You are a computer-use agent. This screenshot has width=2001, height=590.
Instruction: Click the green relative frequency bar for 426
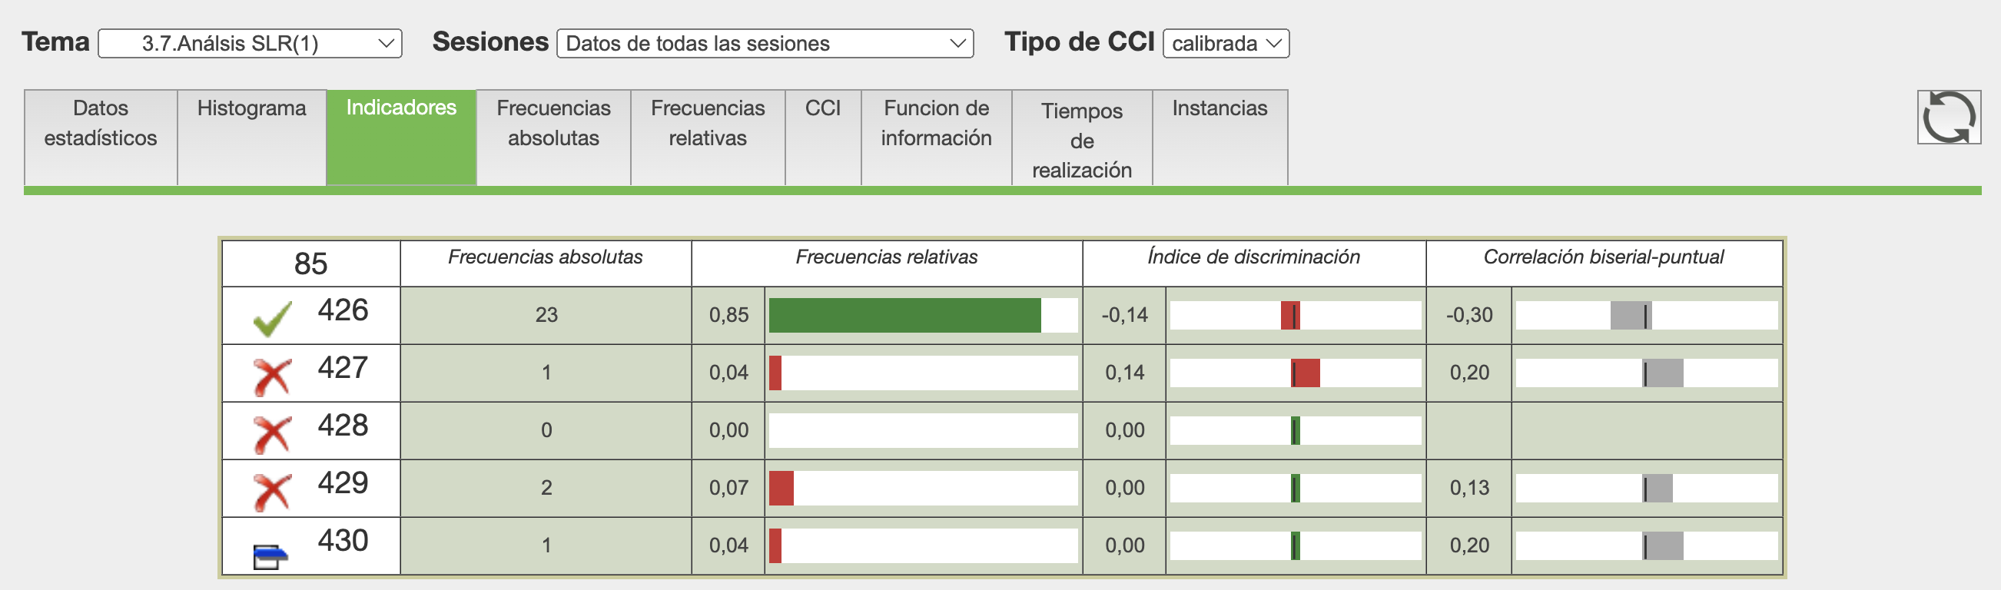pos(904,315)
